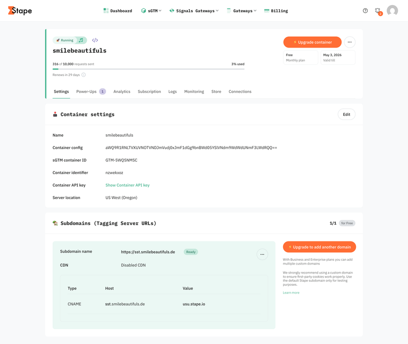Image resolution: width=408 pixels, height=344 pixels.
Task: Click subdomain URL https://sst.smilebeautifuls.de
Action: point(148,252)
